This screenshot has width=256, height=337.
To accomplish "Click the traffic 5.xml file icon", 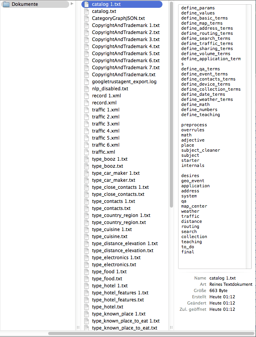I will 87,138.
